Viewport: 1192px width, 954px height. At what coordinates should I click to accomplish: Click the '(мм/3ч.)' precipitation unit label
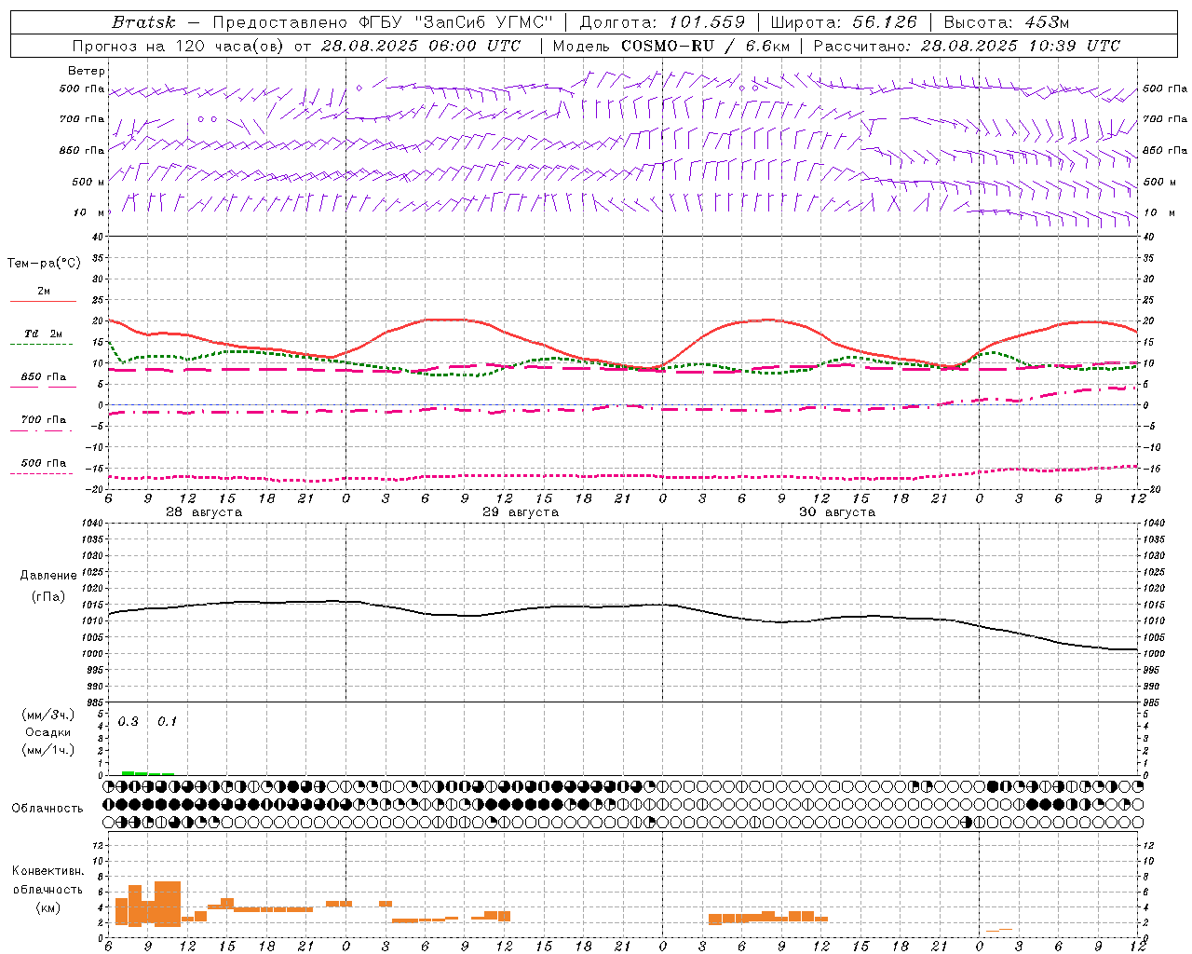click(48, 715)
